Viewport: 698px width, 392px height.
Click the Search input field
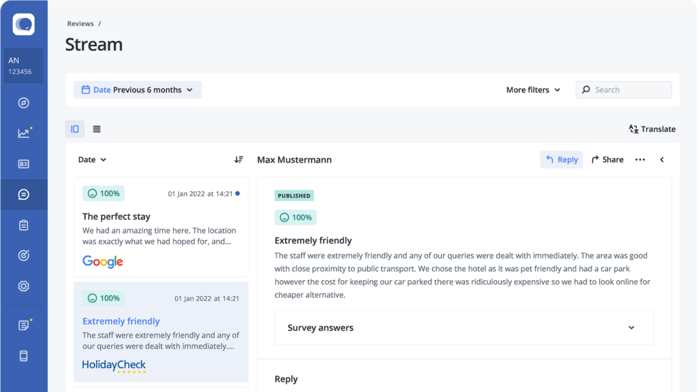(623, 90)
